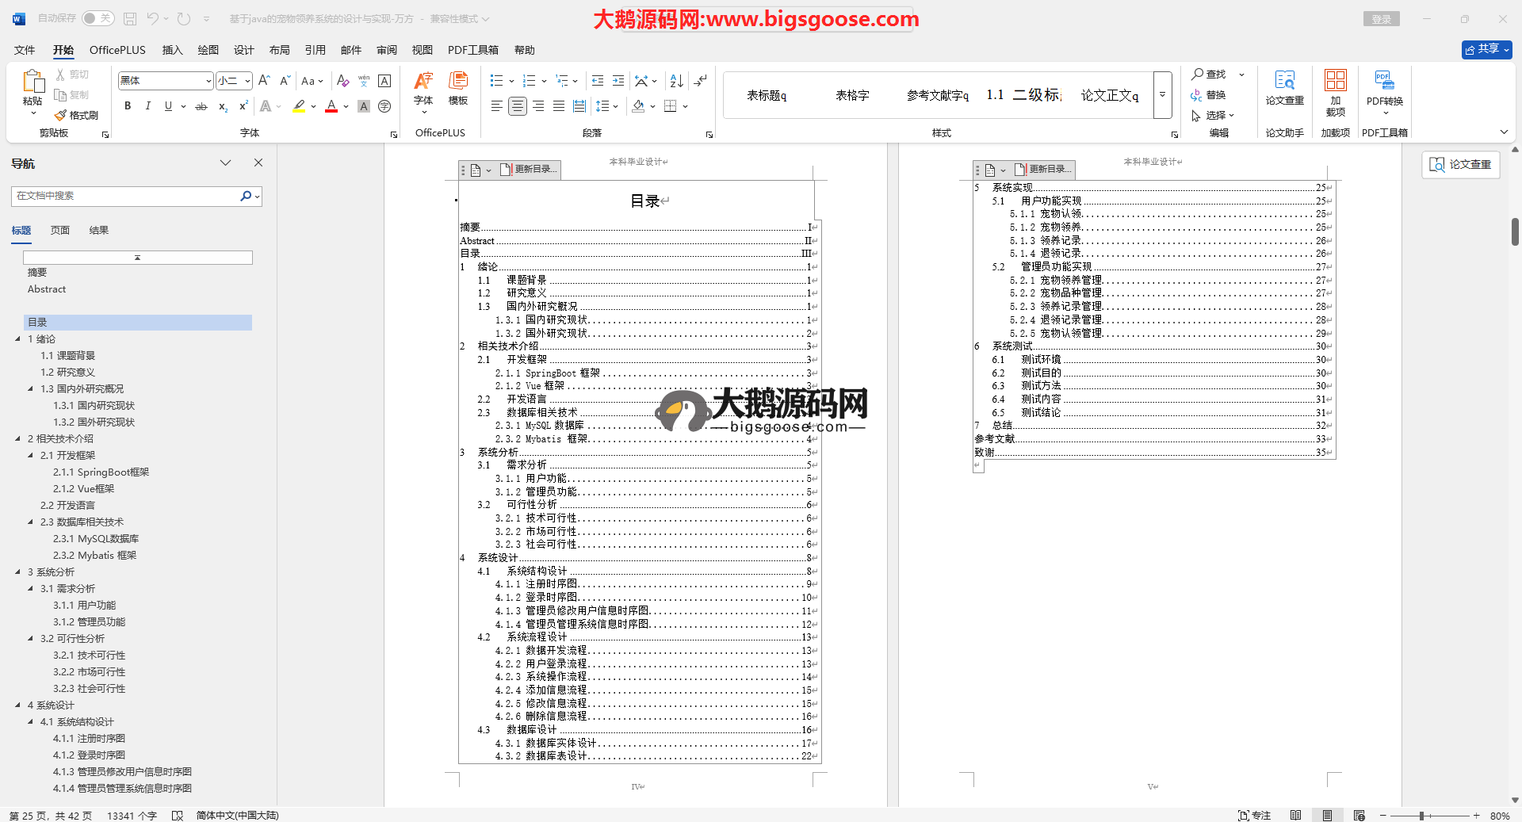Toggle bold formatting
1522x822 pixels.
coord(128,106)
